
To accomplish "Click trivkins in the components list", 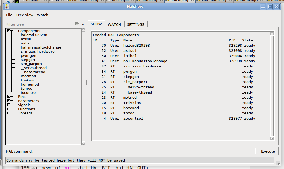I will click(x=132, y=103).
